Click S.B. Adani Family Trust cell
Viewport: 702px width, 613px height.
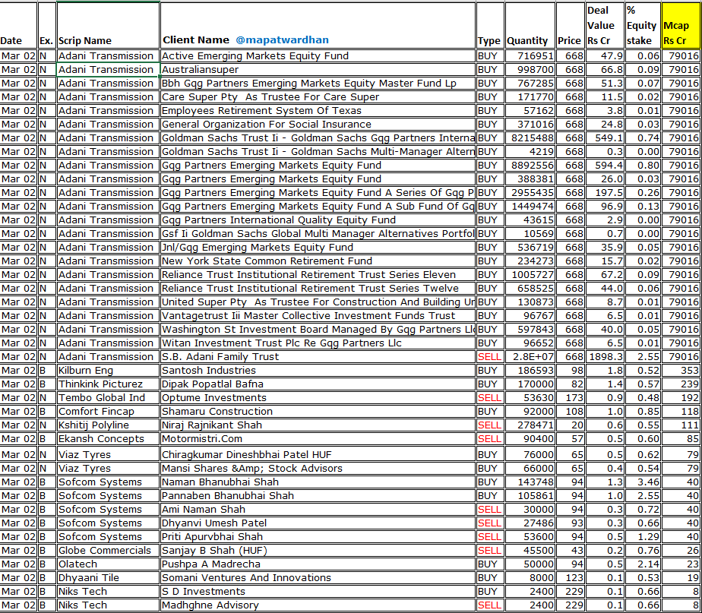[318, 357]
